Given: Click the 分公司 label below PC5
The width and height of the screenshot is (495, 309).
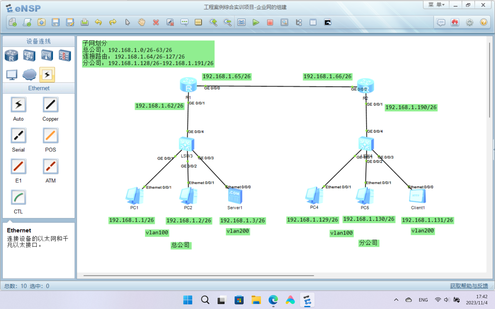Looking at the screenshot, I should coord(368,243).
